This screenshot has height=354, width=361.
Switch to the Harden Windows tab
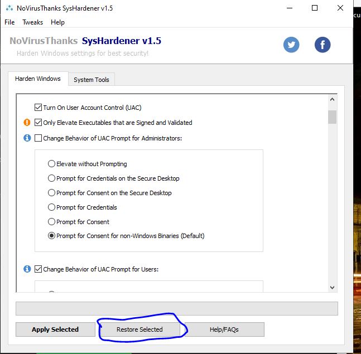38,79
